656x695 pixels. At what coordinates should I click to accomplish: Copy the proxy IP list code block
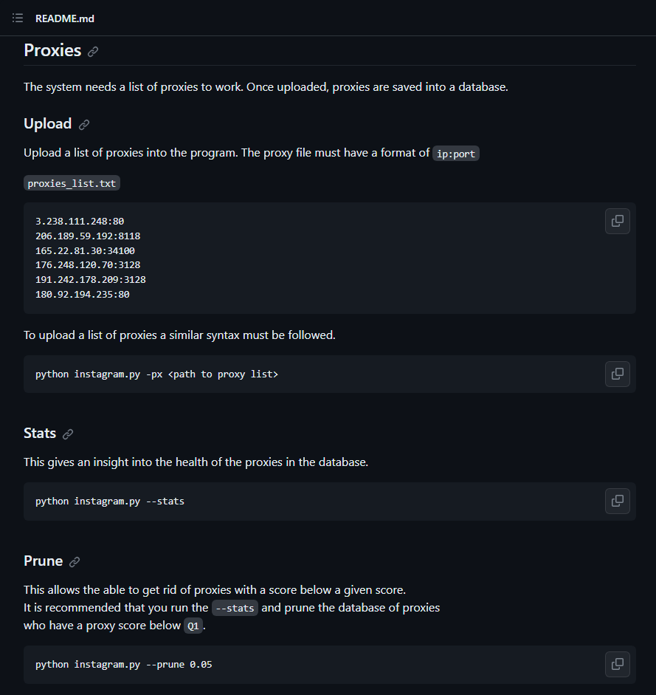tap(617, 221)
